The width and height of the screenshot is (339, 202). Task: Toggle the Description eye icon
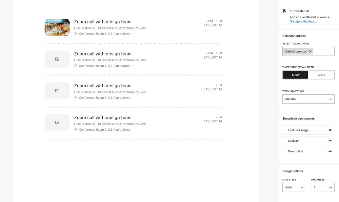click(x=330, y=151)
